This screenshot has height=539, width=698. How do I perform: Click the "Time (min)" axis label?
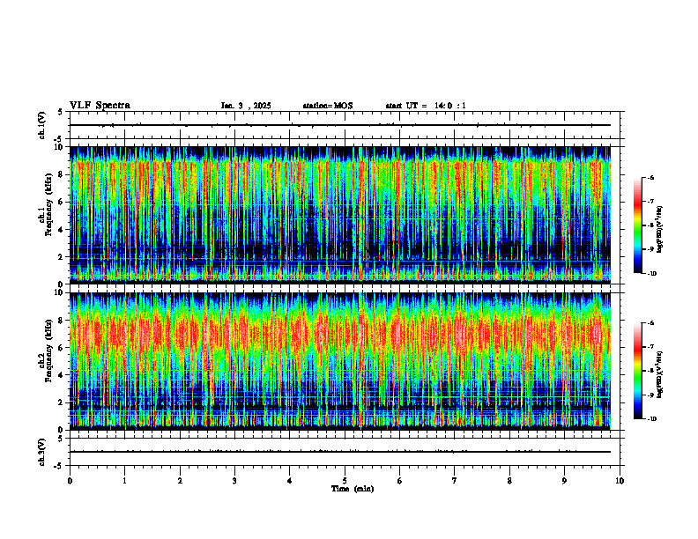pos(353,489)
